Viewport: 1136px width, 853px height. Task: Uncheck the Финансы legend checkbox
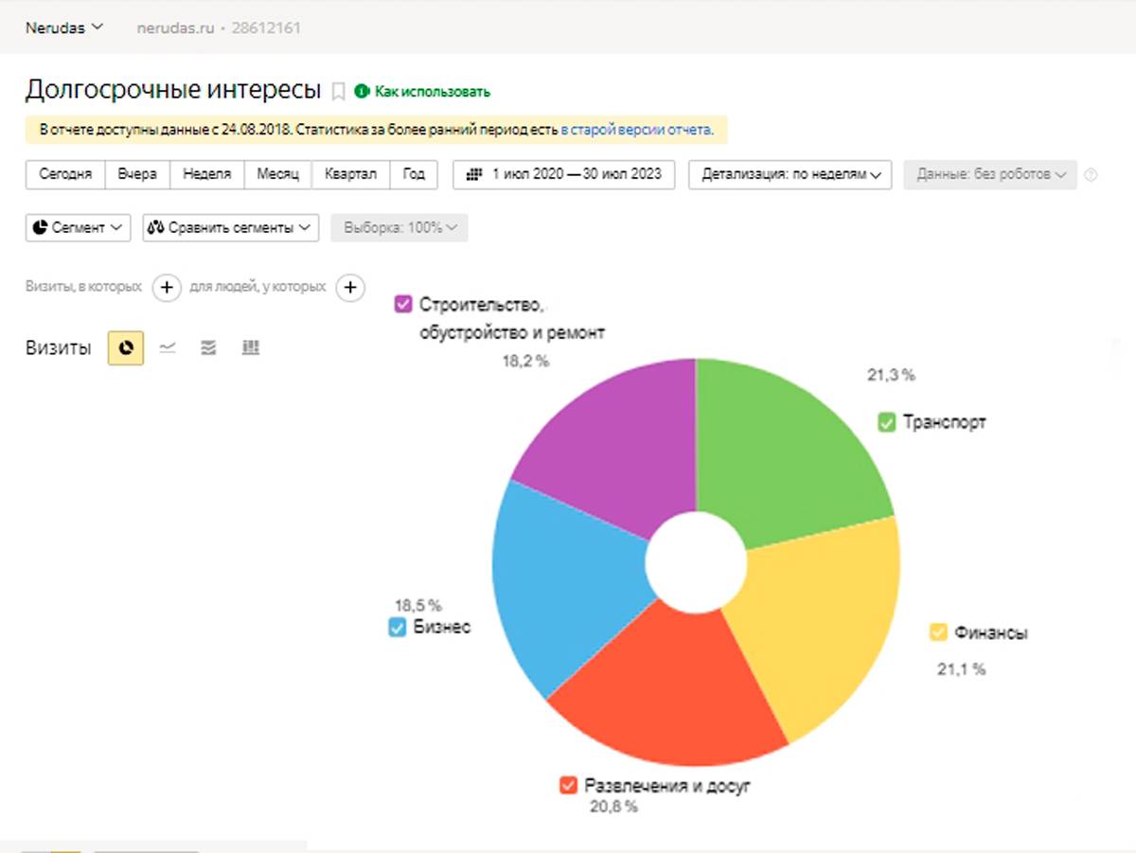(x=939, y=632)
